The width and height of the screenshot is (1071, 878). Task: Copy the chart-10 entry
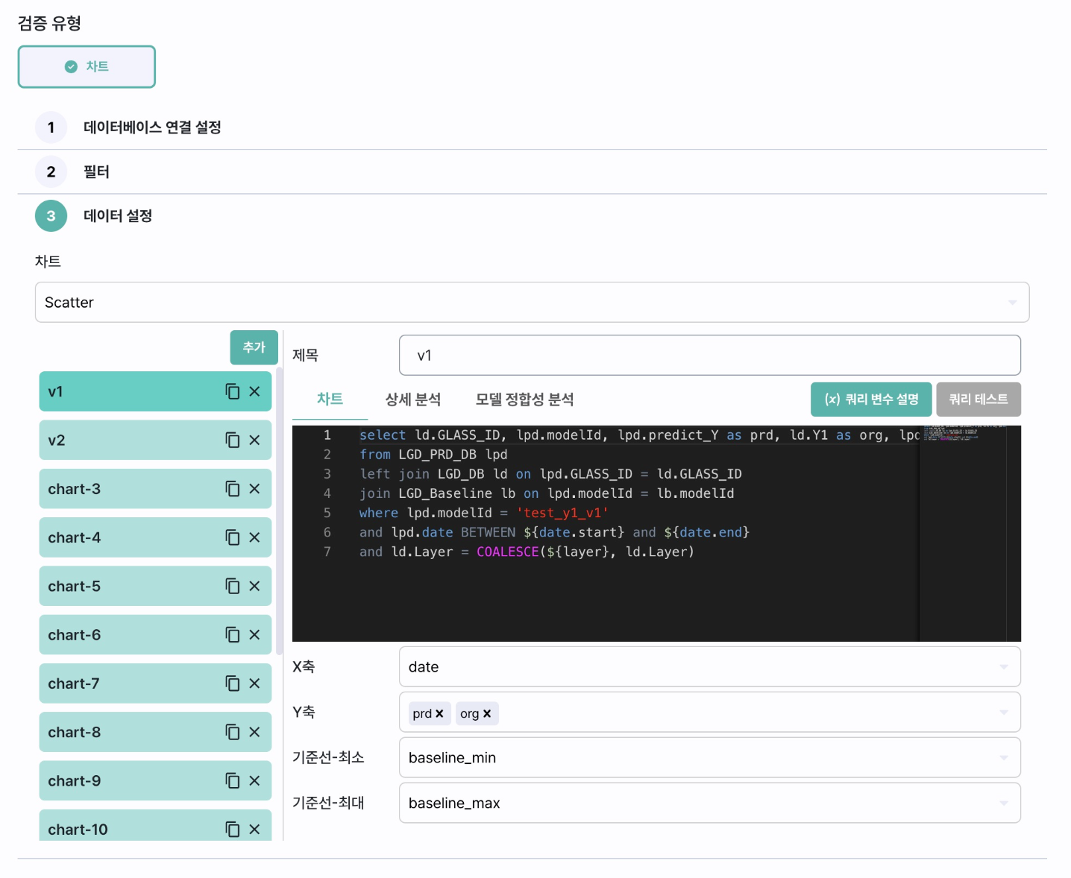tap(233, 830)
